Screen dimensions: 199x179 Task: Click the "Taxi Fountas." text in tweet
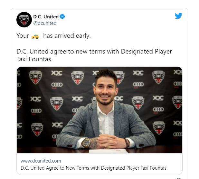[34, 59]
